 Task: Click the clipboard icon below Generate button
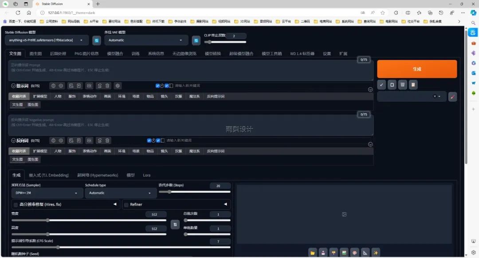[x=413, y=85]
